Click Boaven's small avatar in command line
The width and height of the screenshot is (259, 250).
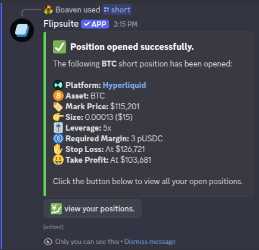[x=48, y=10]
